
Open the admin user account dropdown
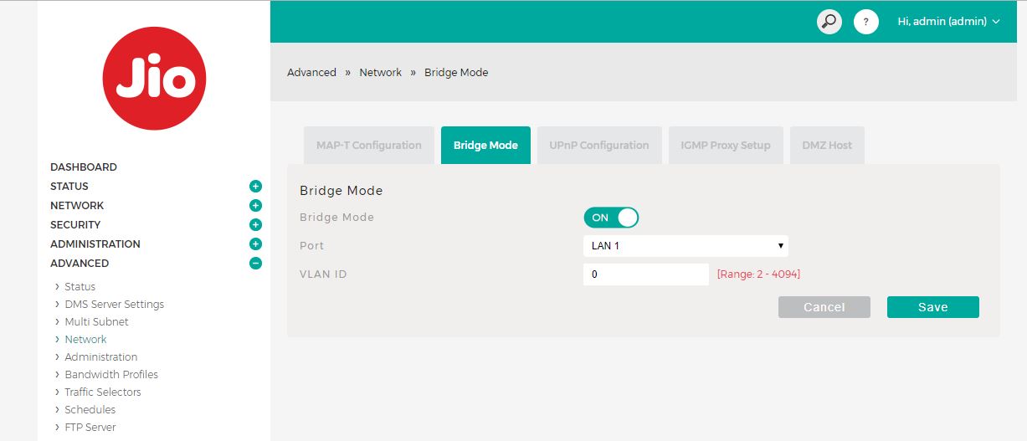[x=948, y=22]
